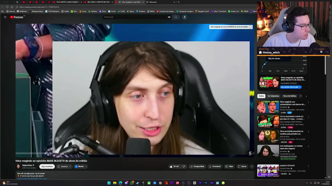Click the browser address bar URL
This screenshot has height=186, width=332.
click(39, 7)
